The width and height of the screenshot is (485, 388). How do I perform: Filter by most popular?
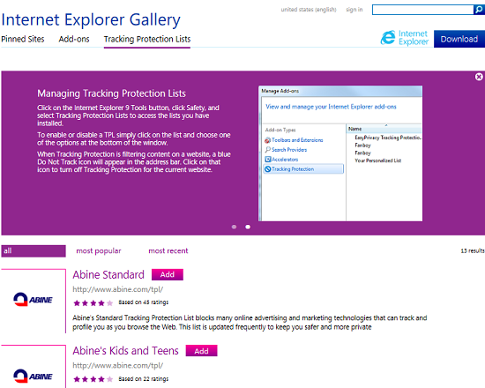99,251
